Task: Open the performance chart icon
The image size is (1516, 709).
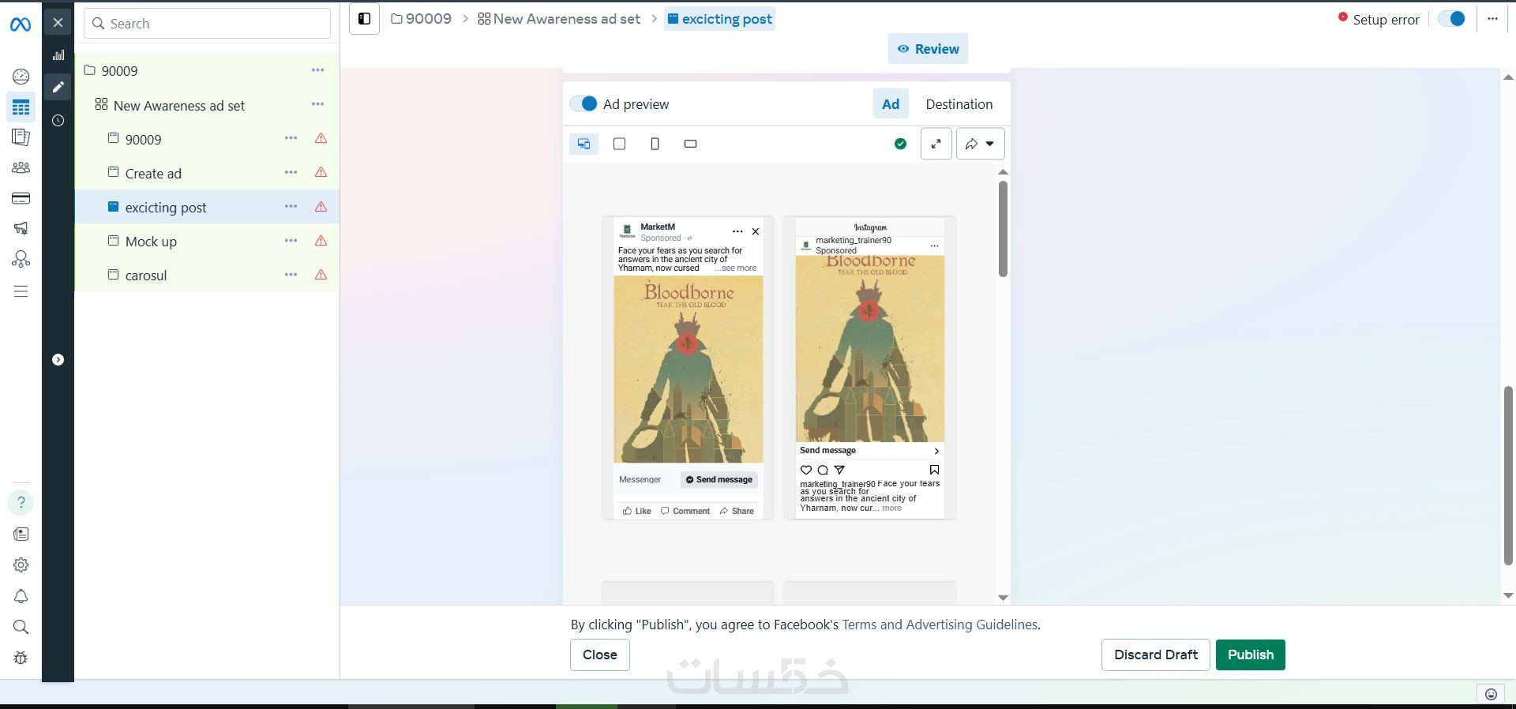Action: (x=58, y=55)
